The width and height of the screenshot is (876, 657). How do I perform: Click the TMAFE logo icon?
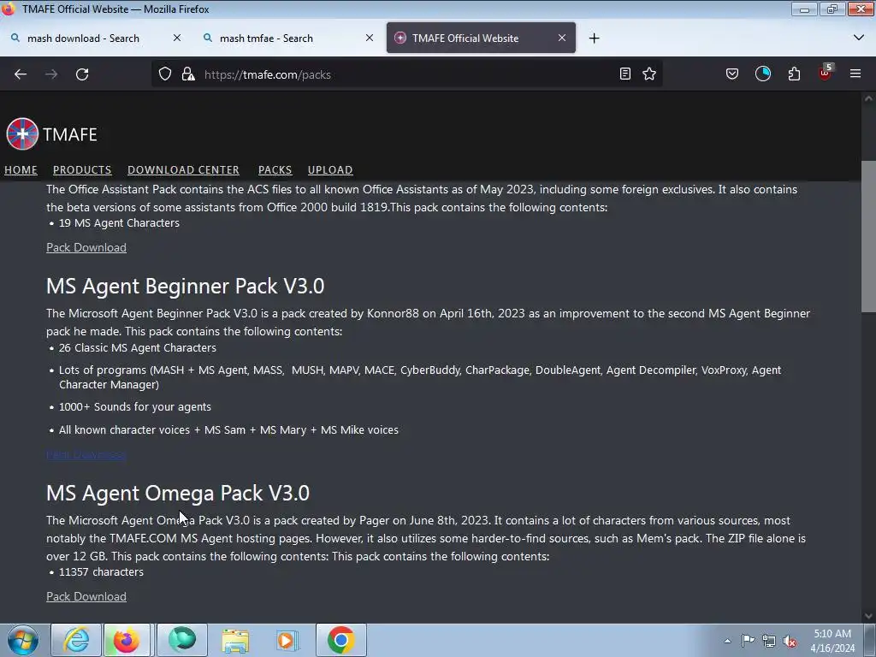point(22,134)
